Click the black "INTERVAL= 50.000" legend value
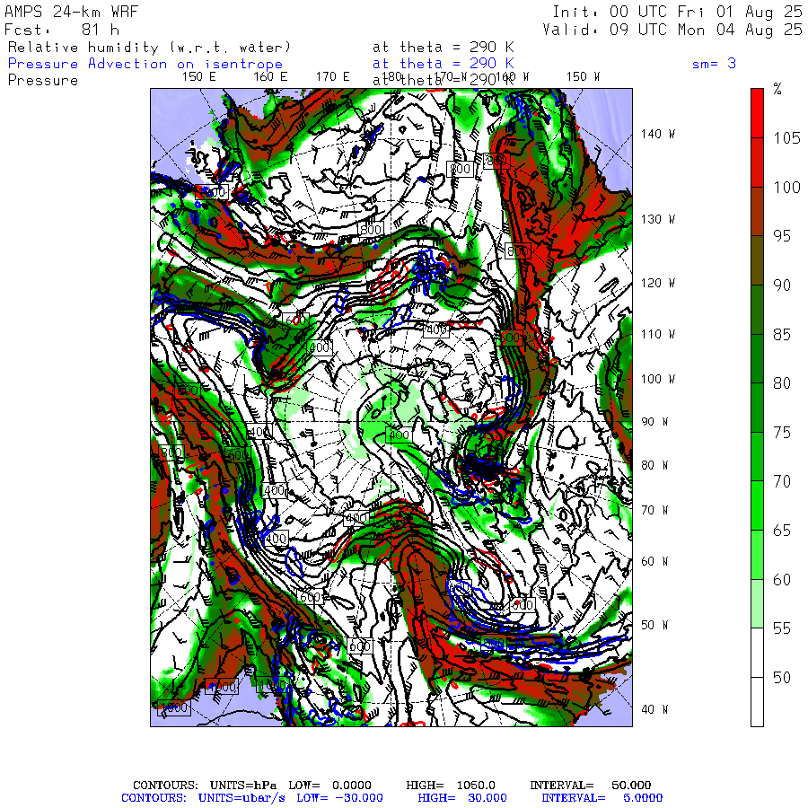808x808 pixels. (x=591, y=786)
